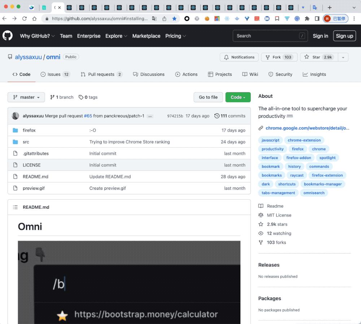Open the Chrome profile avatar button
Screen dimensions: 361x324
click(x=336, y=19)
